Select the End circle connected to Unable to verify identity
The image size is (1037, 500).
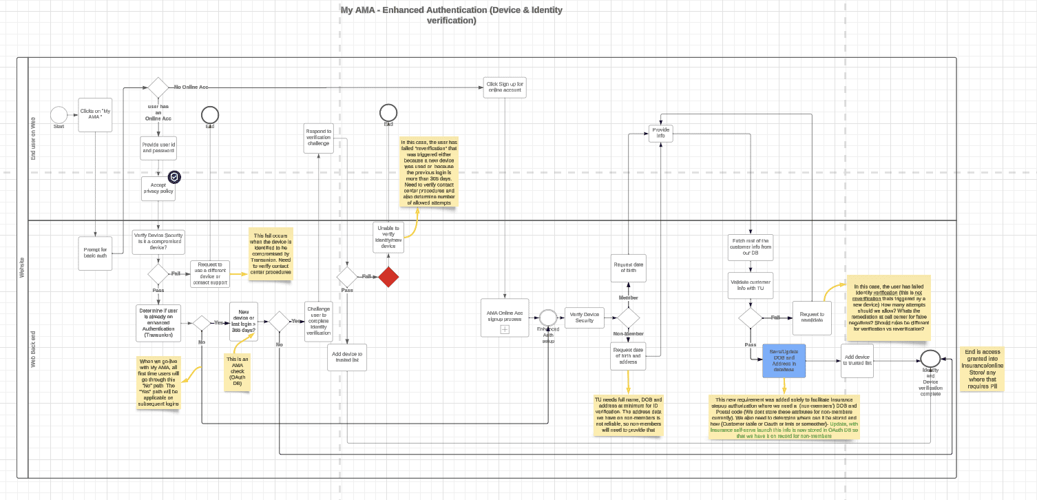click(x=388, y=112)
